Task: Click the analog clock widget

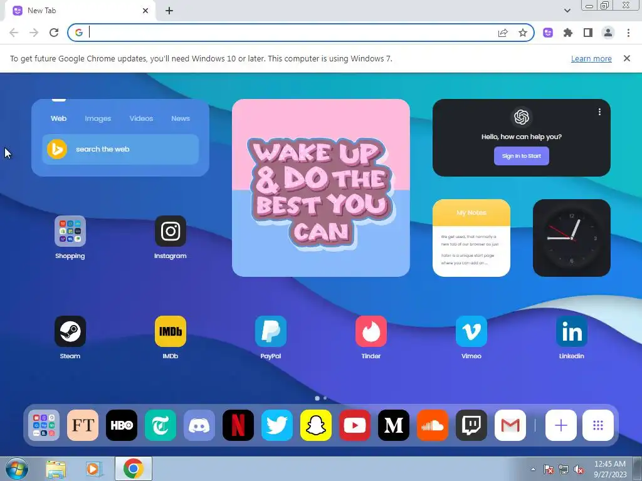Action: pos(572,238)
